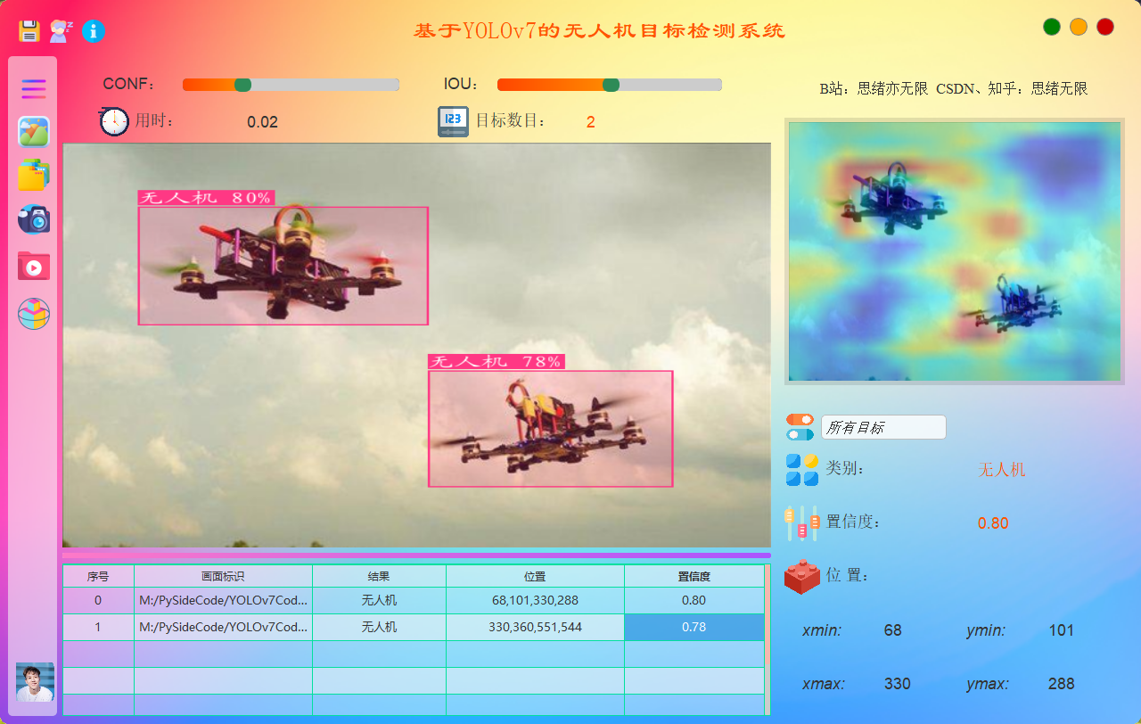The image size is (1141, 724).
Task: Click the 置信度 column header in table
Action: pos(694,577)
